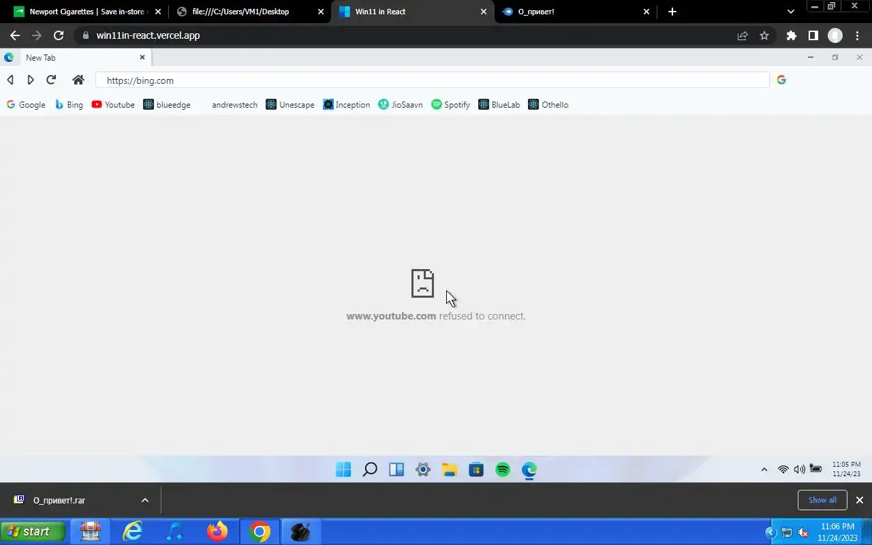
Task: Unmute the XP tray muted speaker icon
Action: (803, 533)
